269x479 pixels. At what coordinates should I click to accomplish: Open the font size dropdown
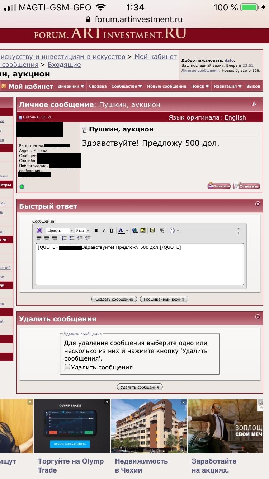[82, 231]
